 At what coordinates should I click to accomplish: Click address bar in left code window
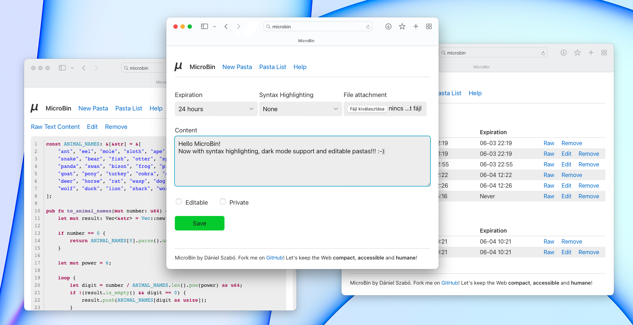click(144, 68)
